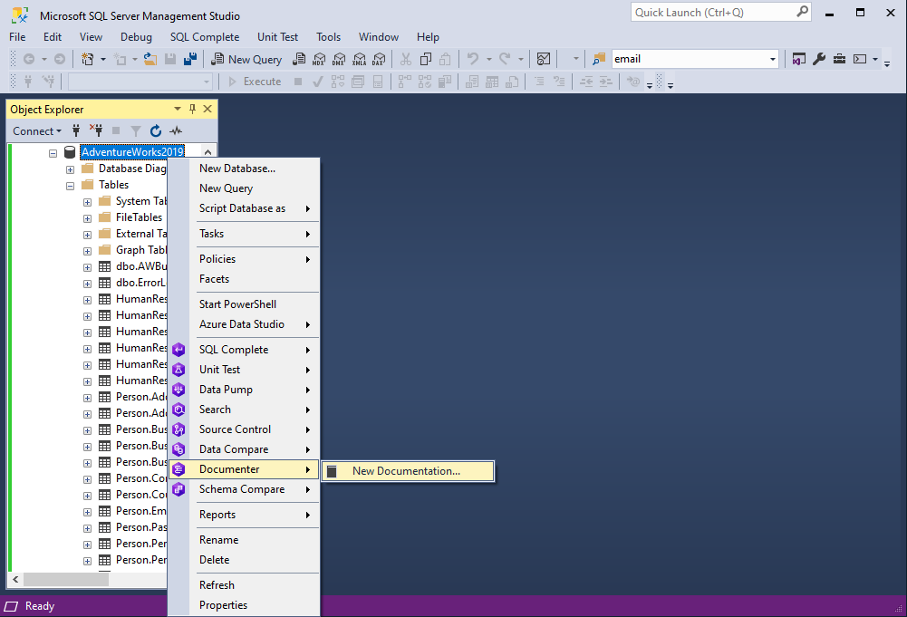This screenshot has width=907, height=617.
Task: Click the Quick Launch search box
Action: coord(720,12)
